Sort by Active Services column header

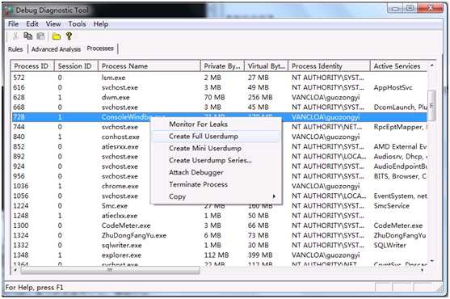coord(398,66)
